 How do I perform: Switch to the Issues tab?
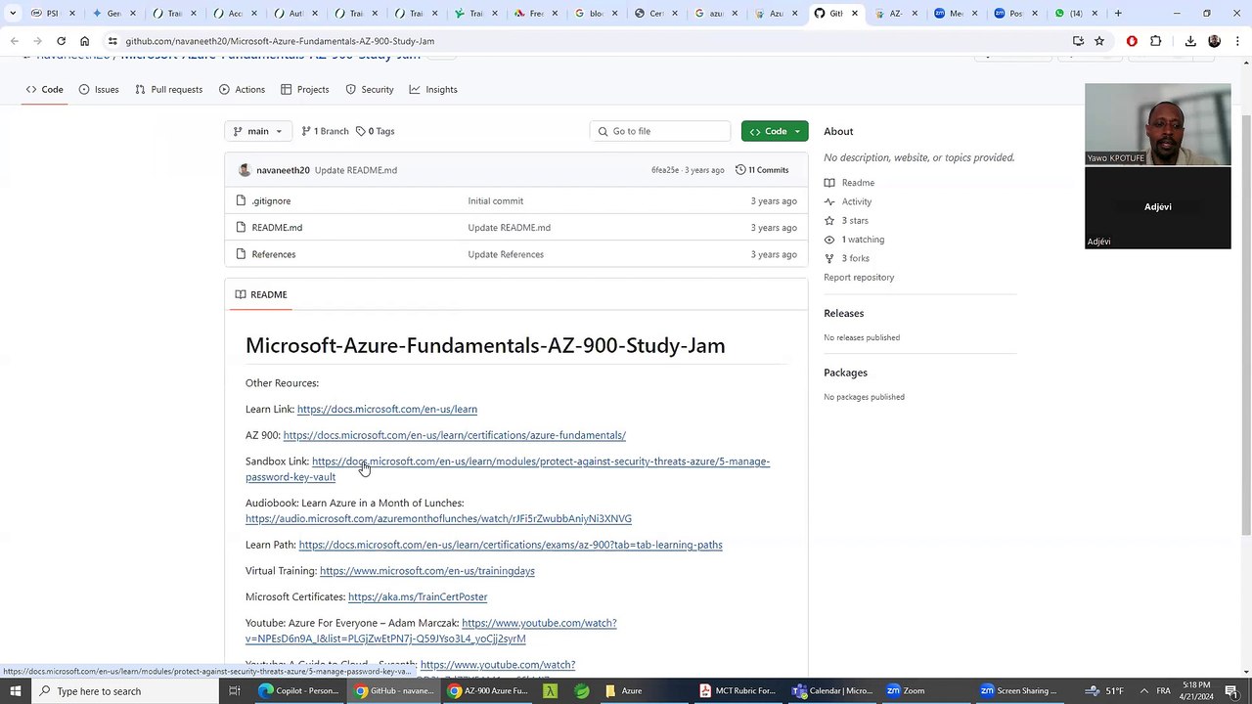(98, 90)
